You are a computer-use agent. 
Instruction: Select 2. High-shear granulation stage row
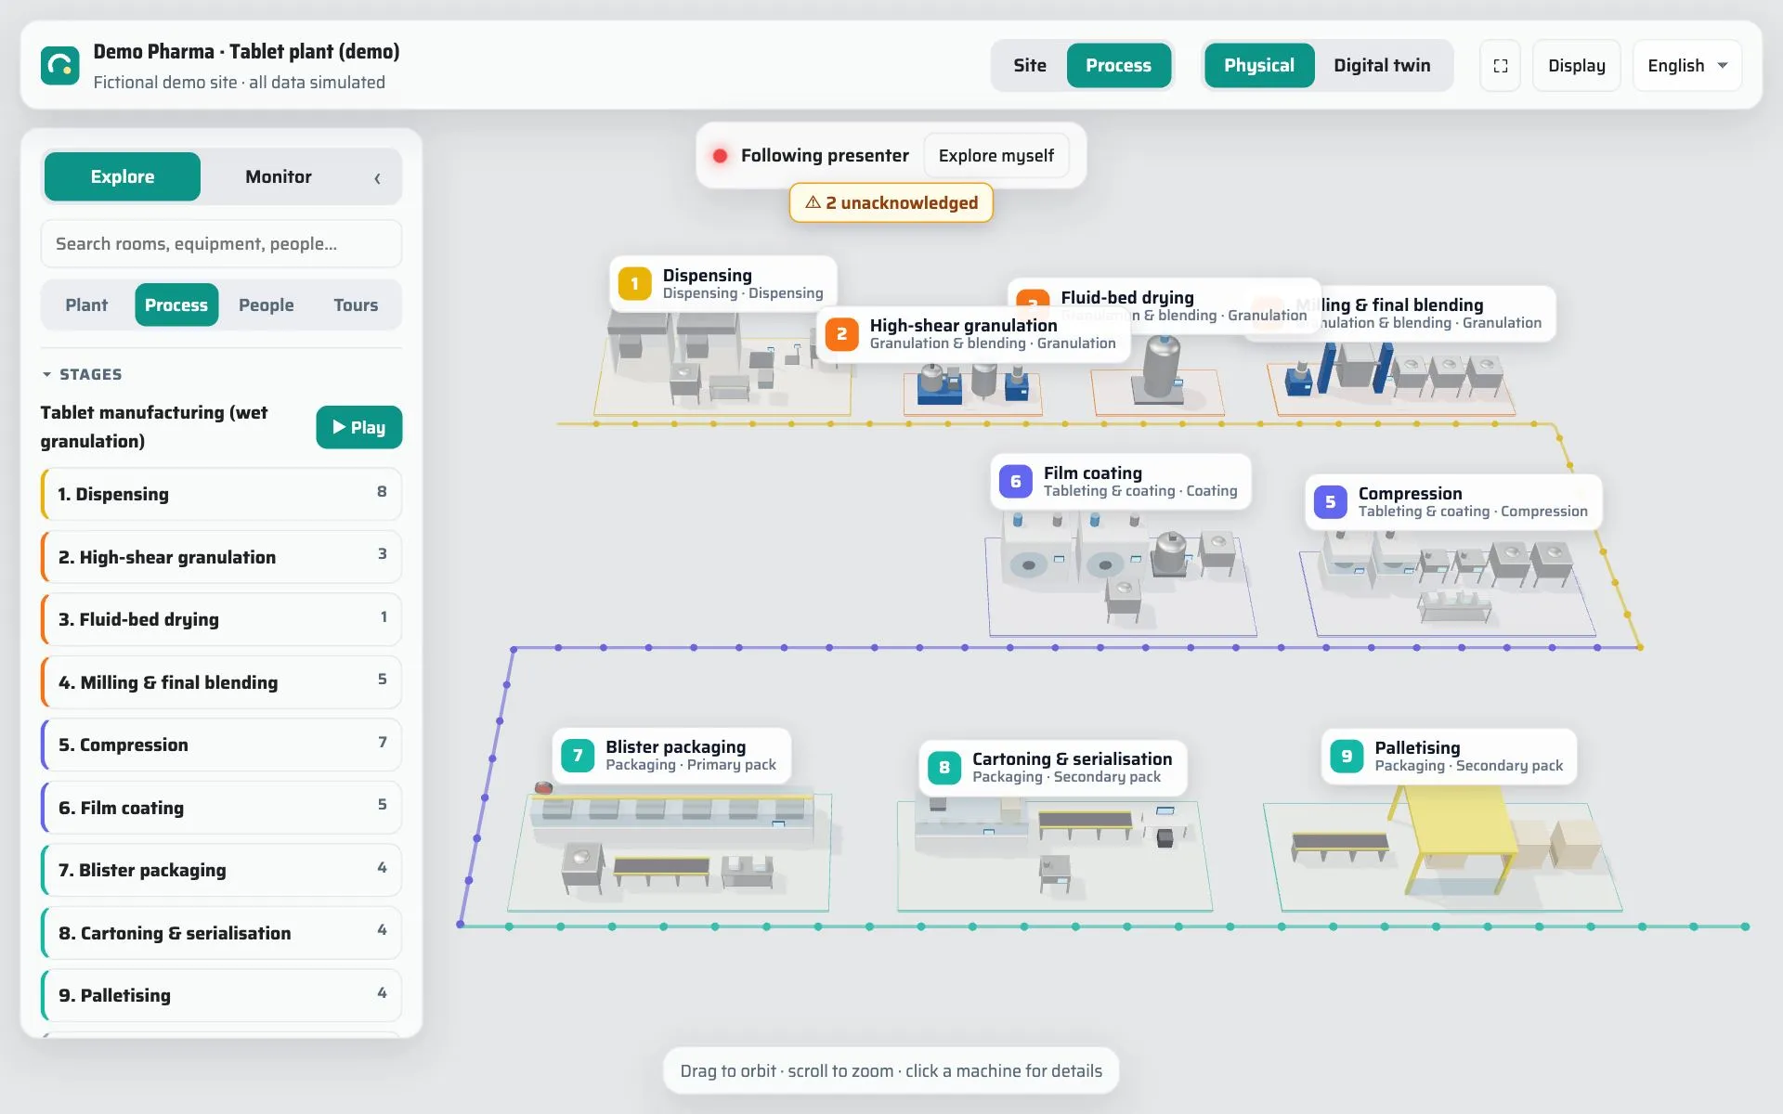coord(221,557)
